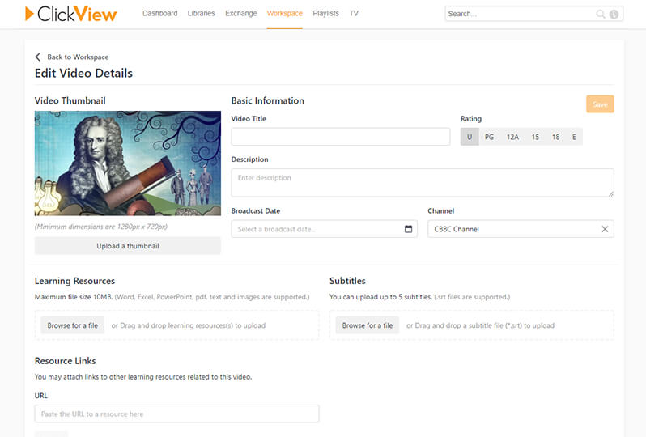Browse for a subtitle file

367,325
